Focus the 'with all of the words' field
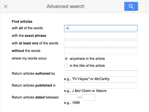This screenshot has height=112, width=149. [101, 28]
